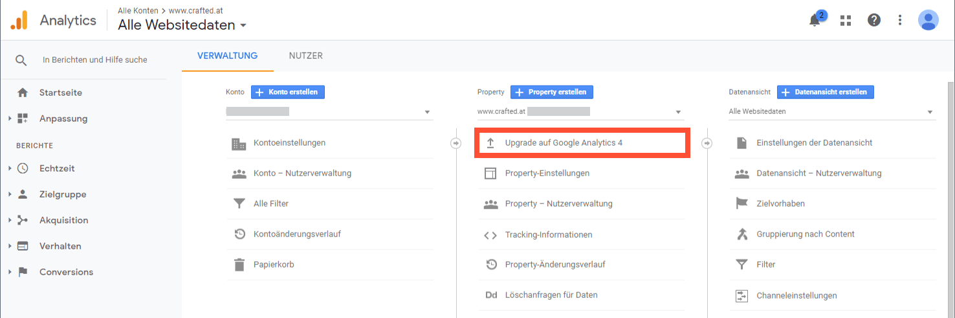Click the Papierkorb trash icon
This screenshot has width=955, height=318.
(x=239, y=264)
